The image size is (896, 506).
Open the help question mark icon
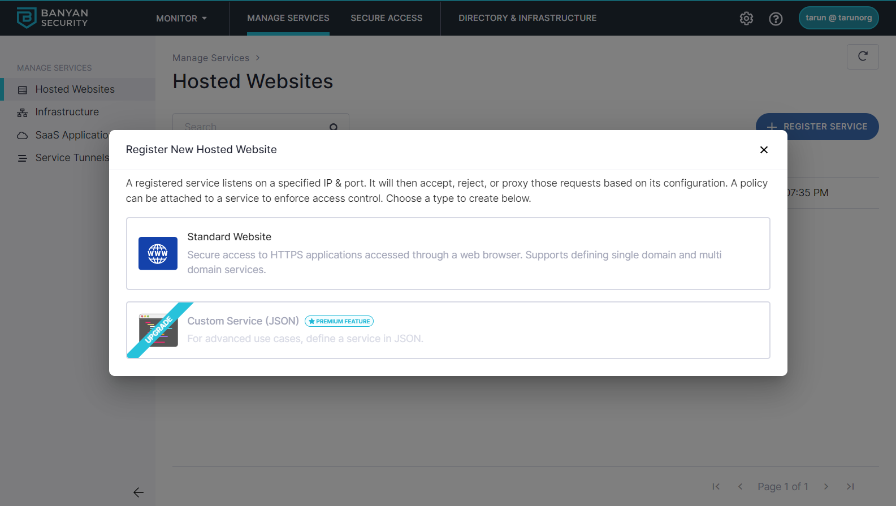coord(776,19)
